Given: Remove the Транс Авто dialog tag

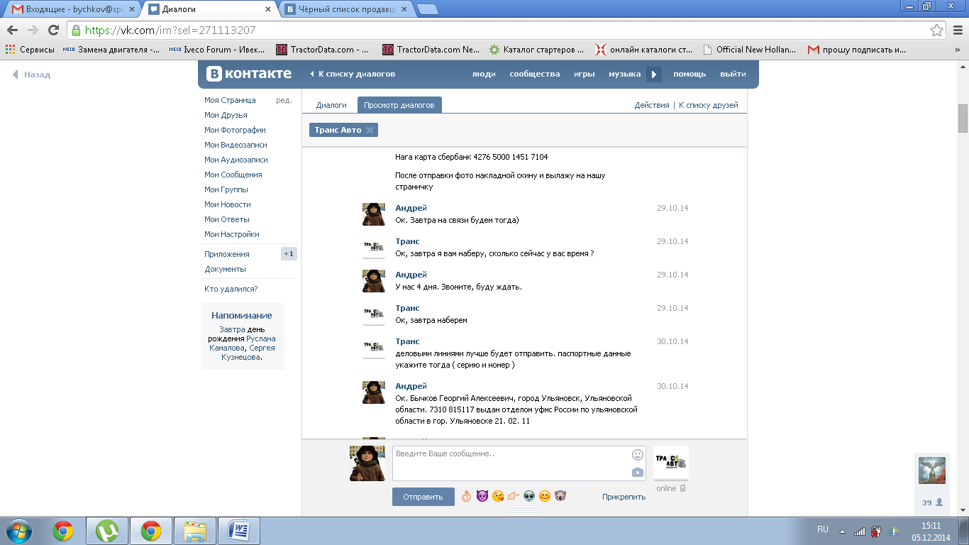Looking at the screenshot, I should coord(370,130).
